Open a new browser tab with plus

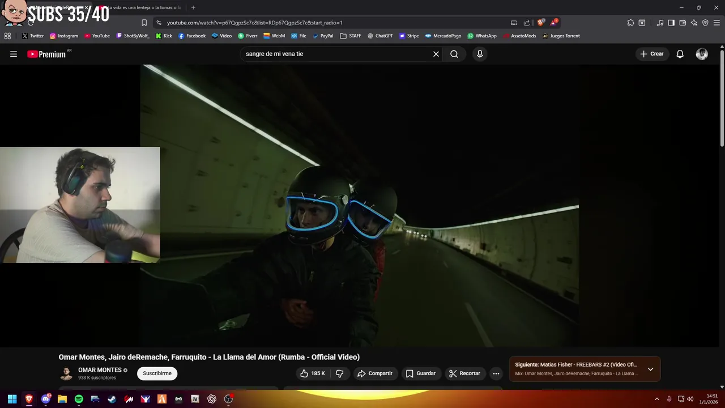click(x=193, y=7)
